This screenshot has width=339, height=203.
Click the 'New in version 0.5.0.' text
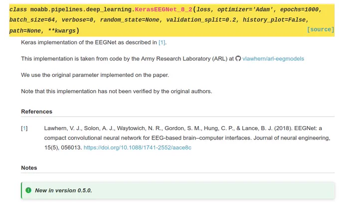point(63,191)
